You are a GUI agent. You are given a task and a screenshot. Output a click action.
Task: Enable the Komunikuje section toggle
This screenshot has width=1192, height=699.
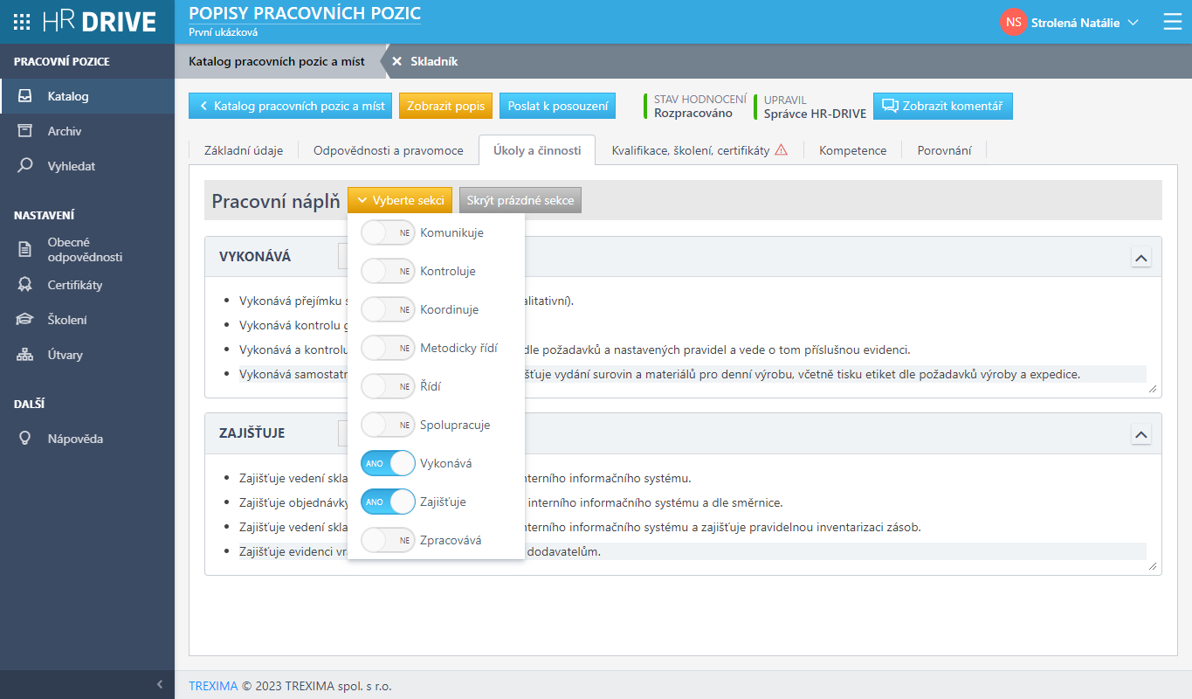388,233
